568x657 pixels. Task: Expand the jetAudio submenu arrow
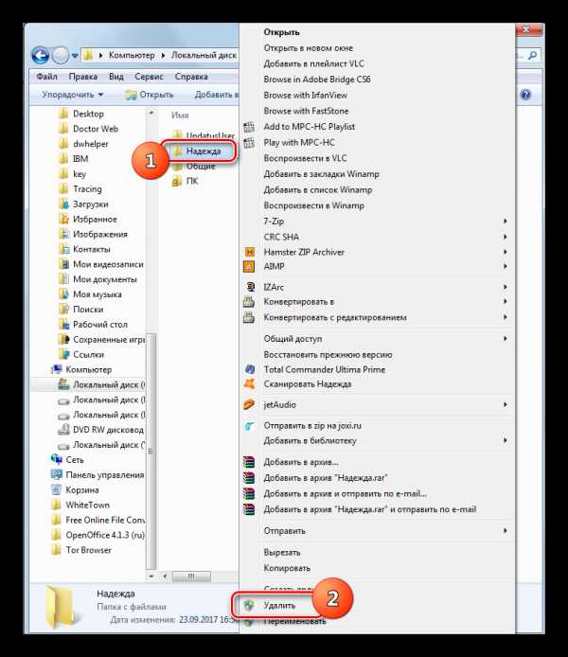point(506,404)
